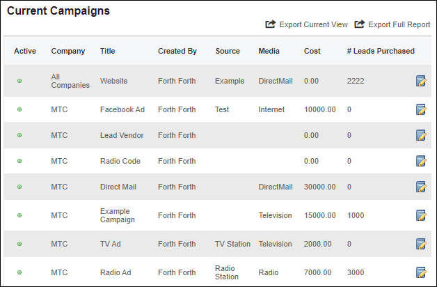Click the edit icon for Website campaign

click(x=420, y=82)
